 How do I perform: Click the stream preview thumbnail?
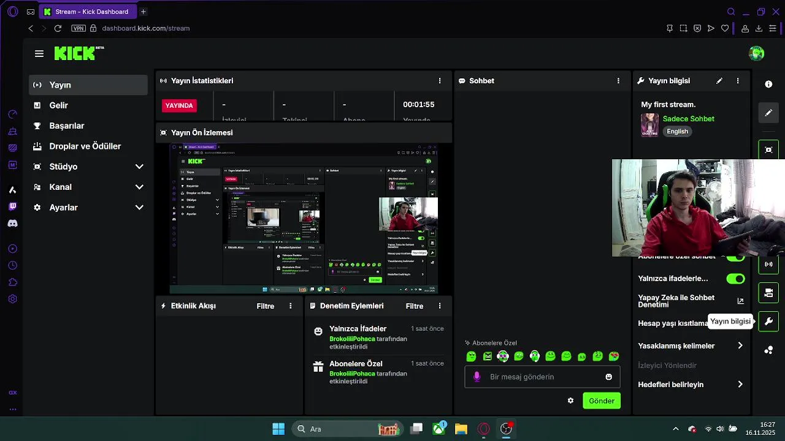click(304, 219)
